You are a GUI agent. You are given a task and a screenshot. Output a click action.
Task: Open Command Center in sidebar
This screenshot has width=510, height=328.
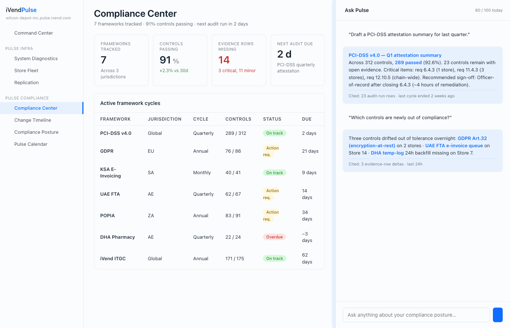coord(34,33)
